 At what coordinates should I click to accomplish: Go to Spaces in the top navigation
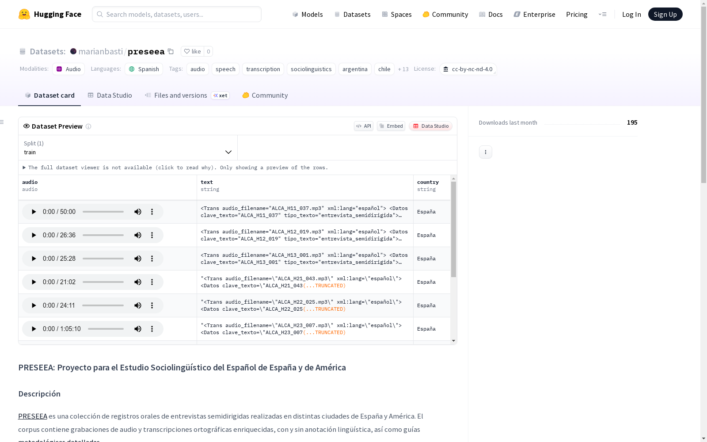[x=397, y=14]
